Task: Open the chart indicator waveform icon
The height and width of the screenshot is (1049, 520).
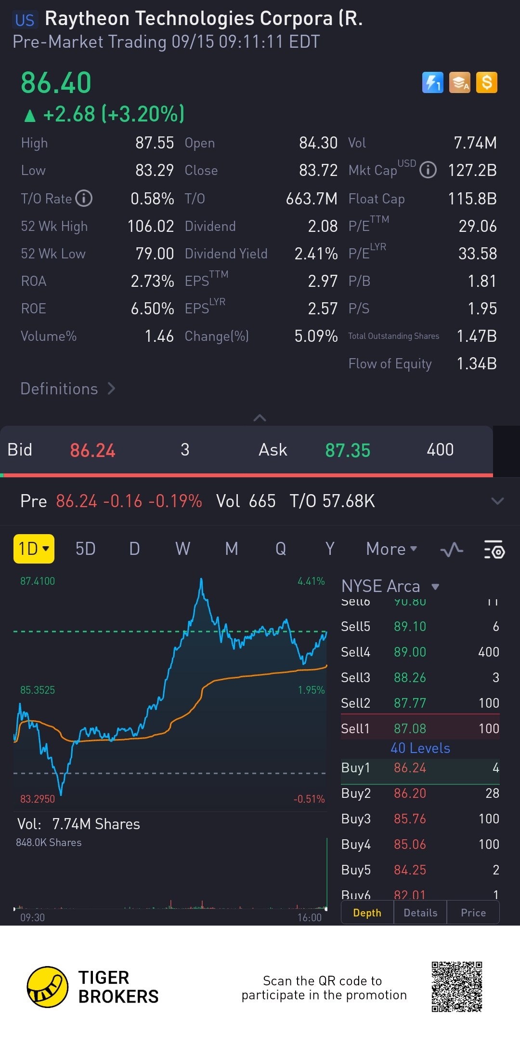Action: [x=452, y=550]
